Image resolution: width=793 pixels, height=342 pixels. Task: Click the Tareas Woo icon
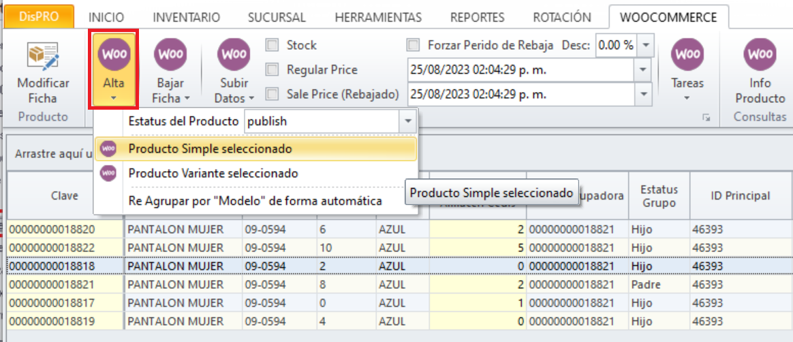tap(687, 54)
